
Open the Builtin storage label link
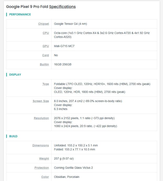point(44,65)
